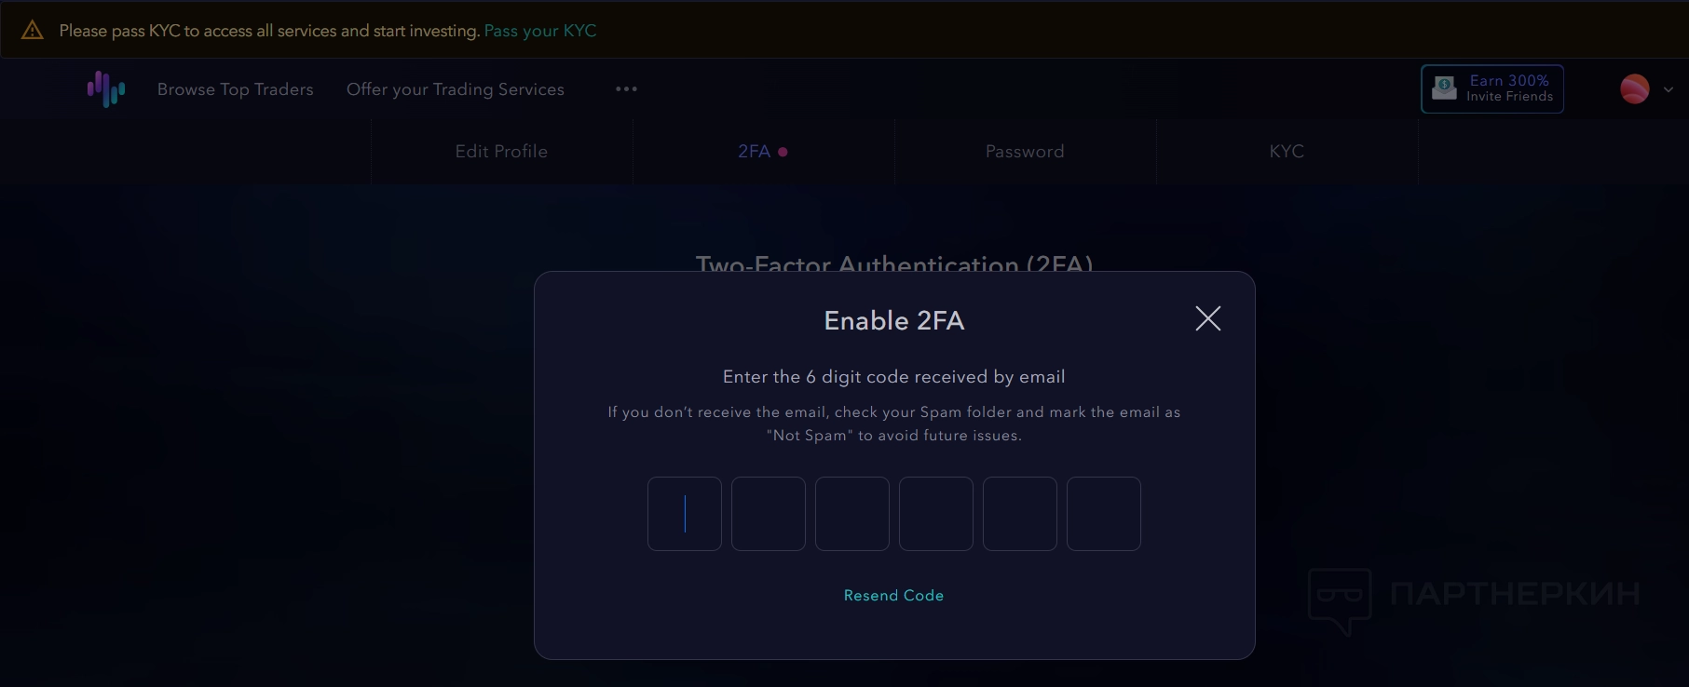The image size is (1689, 687).
Task: Open Browse Top Traders page
Action: (x=236, y=89)
